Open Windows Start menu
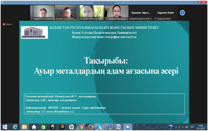 coord(5,127)
